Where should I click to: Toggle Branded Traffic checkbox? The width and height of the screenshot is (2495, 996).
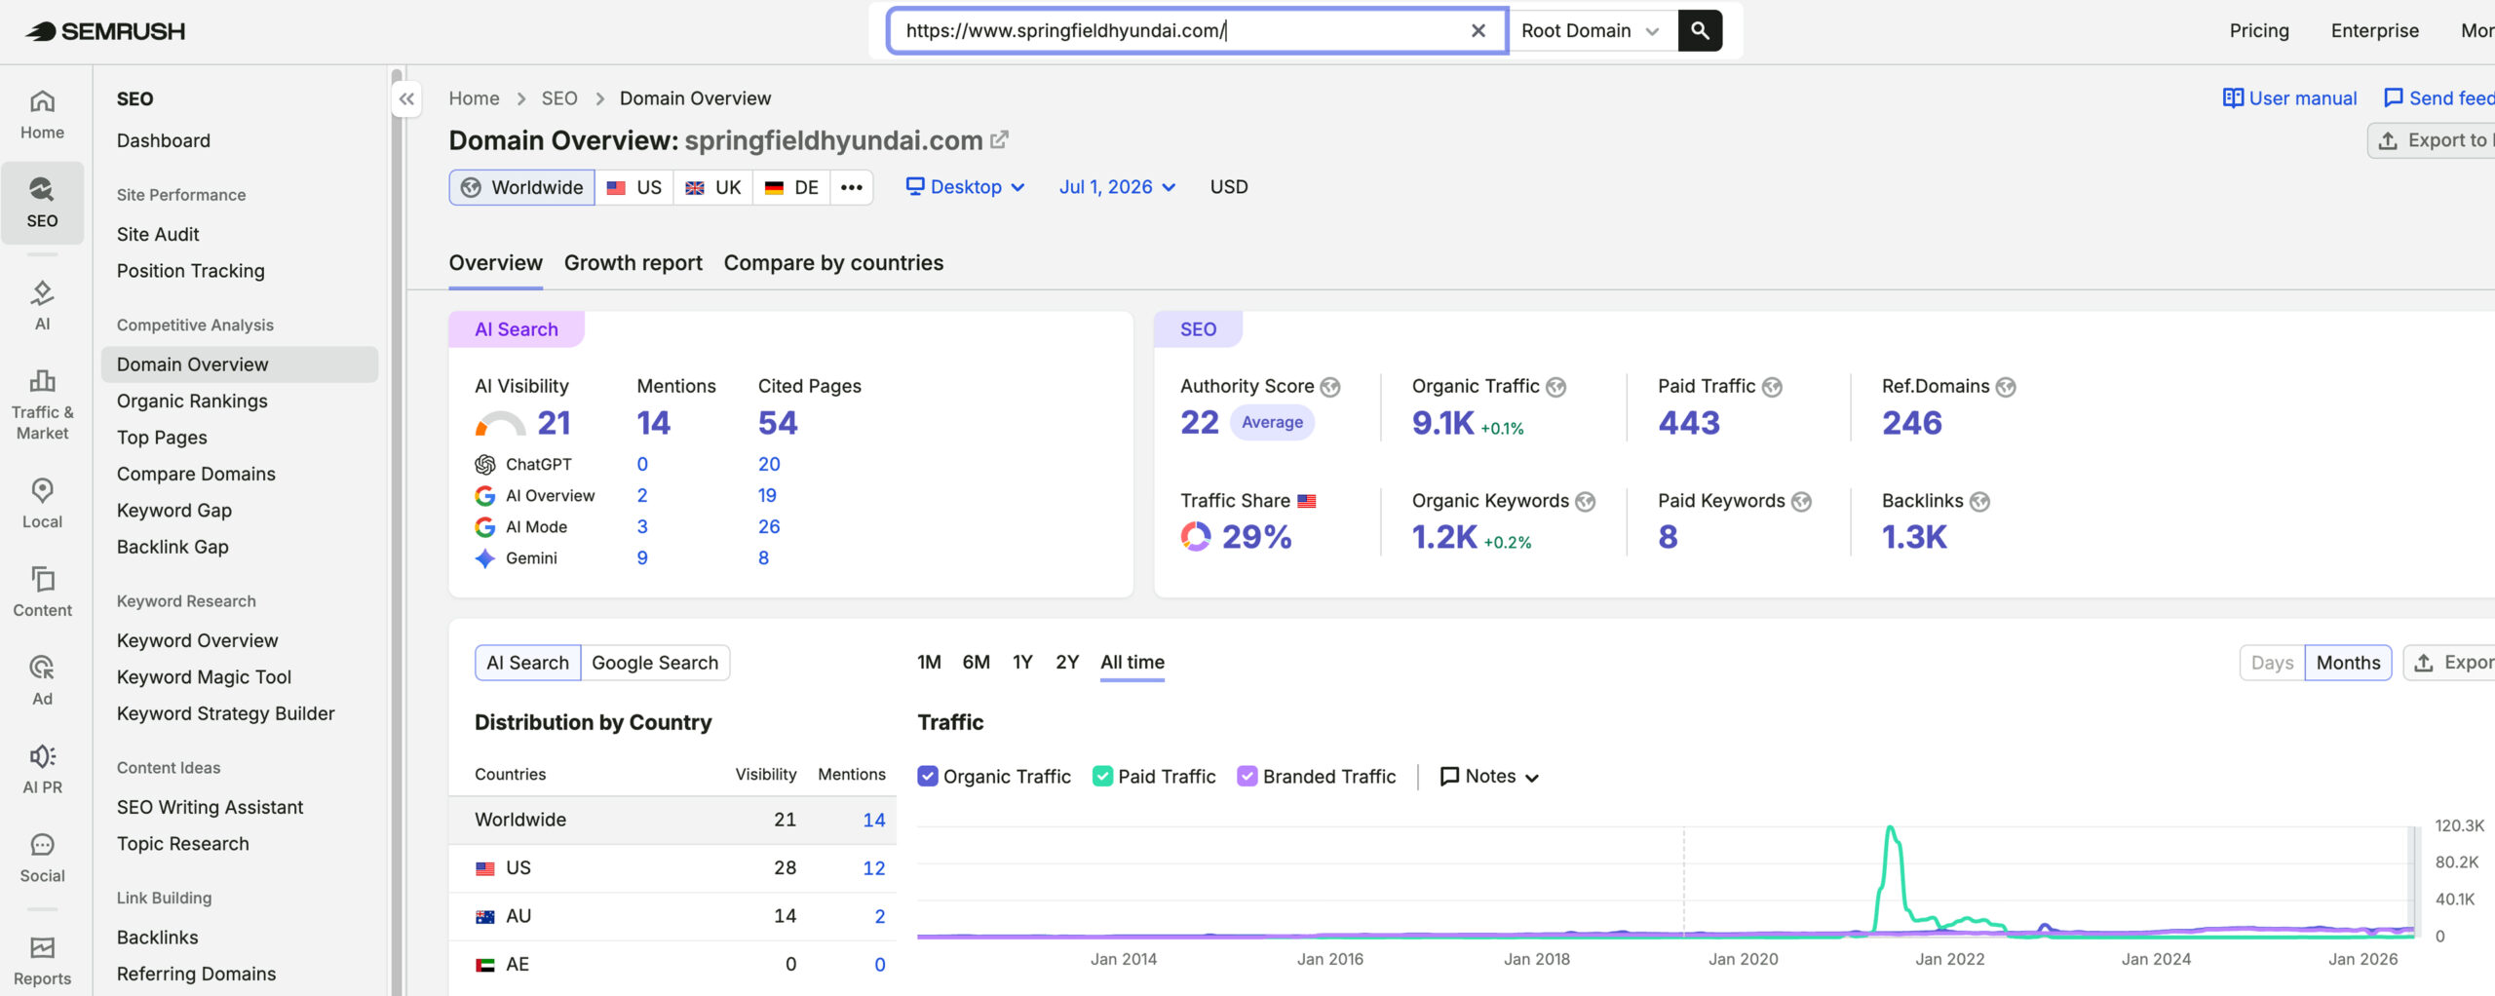coord(1247,776)
